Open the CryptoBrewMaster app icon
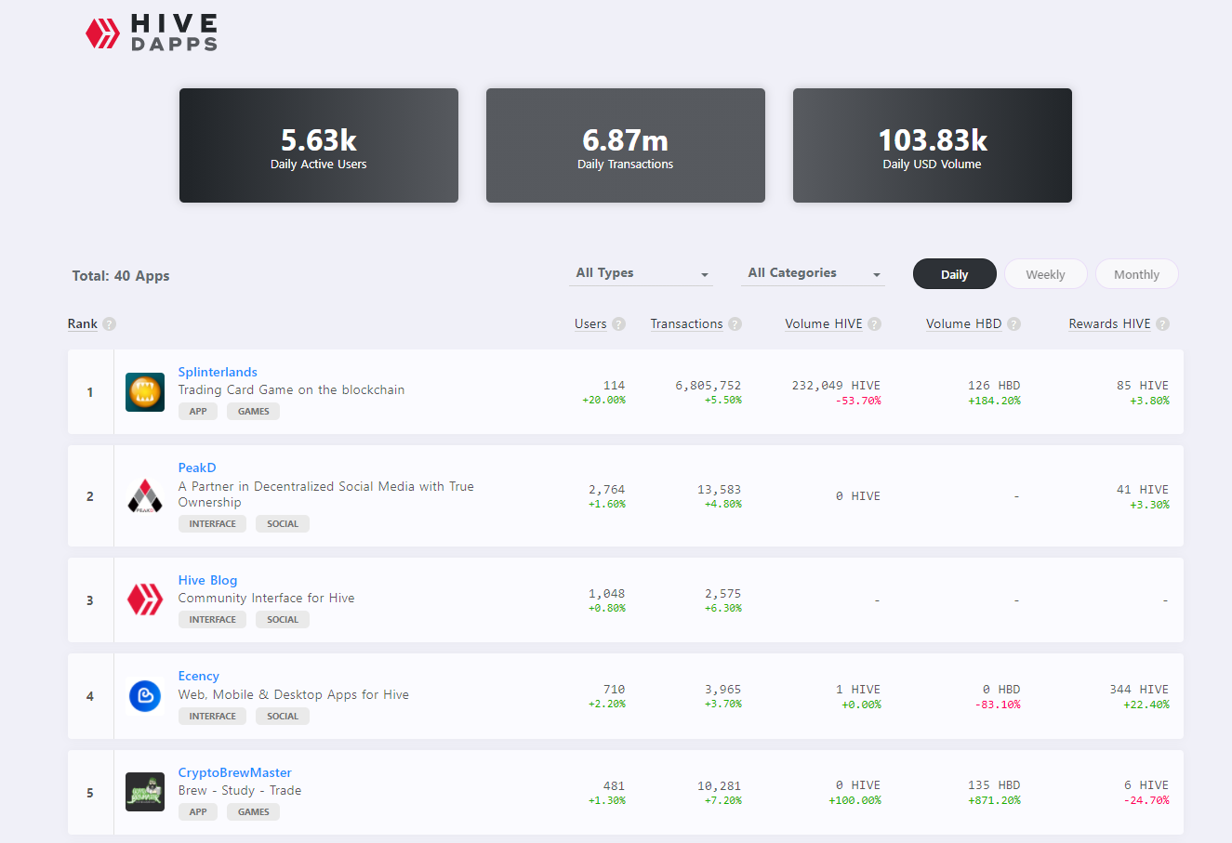Viewport: 1232px width, 843px height. click(145, 792)
